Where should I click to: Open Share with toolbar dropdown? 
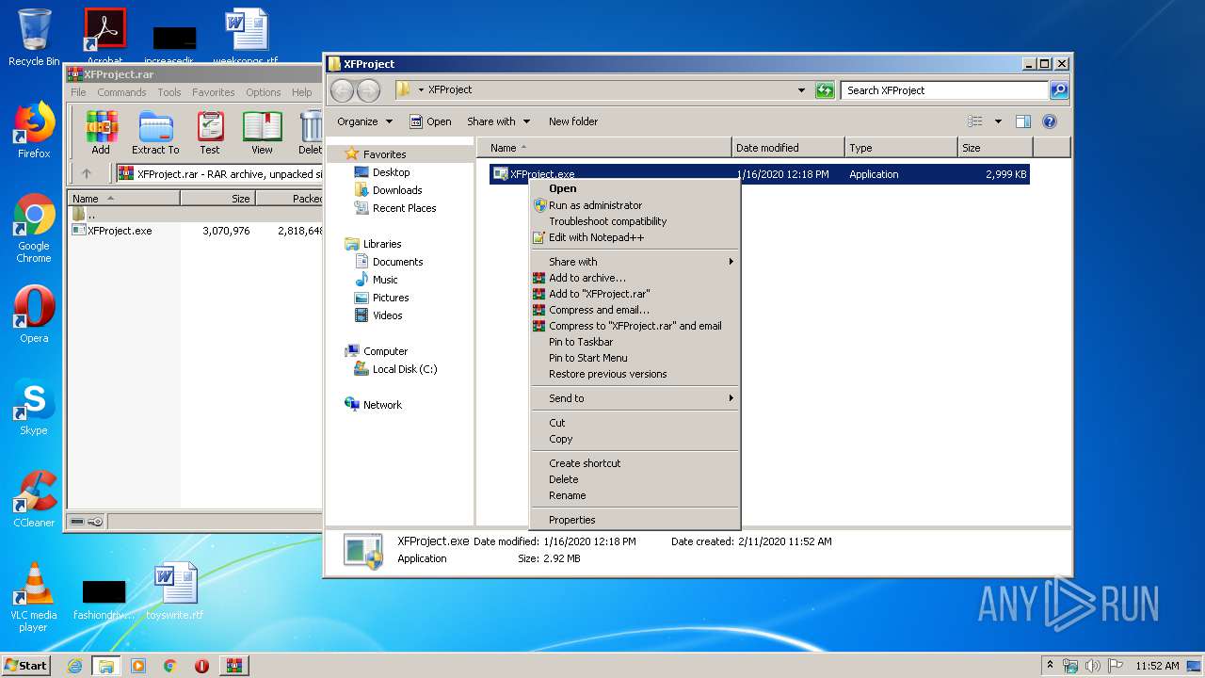498,121
